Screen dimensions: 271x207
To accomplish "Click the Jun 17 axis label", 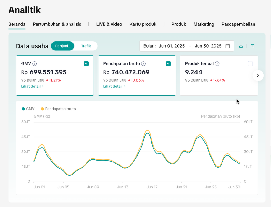I will click(152, 187).
